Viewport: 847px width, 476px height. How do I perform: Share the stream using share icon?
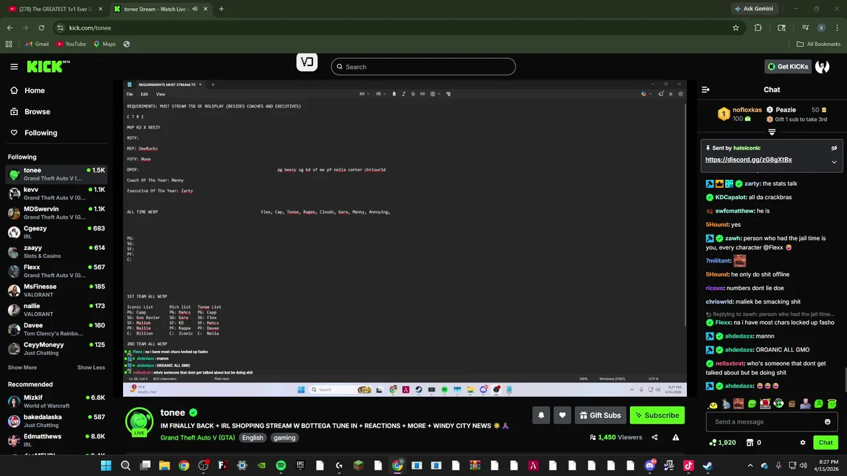(654, 437)
